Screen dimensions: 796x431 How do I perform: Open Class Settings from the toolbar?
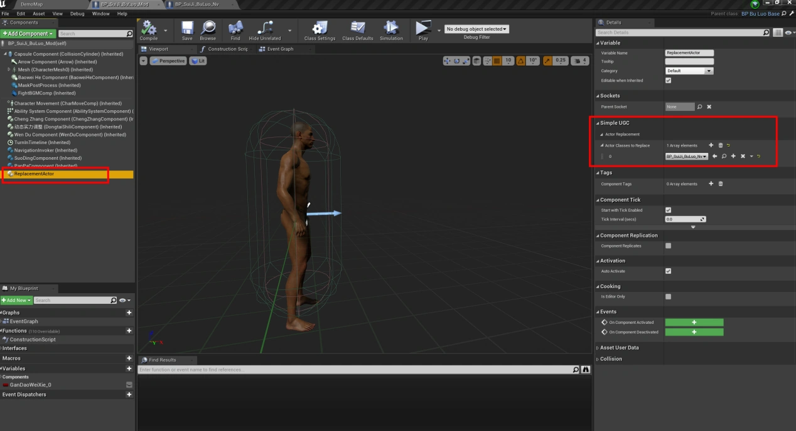tap(320, 29)
